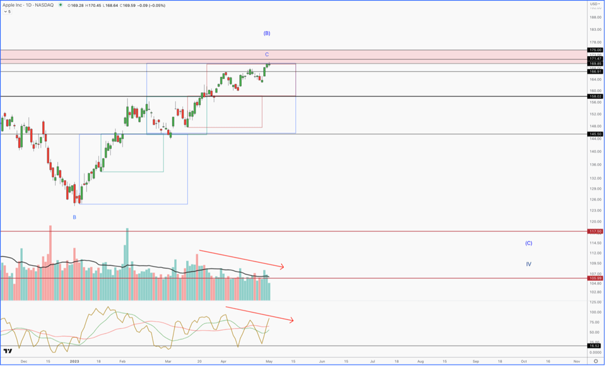This screenshot has width=605, height=366.
Task: Click the May label on time axis
Action: click(269, 362)
